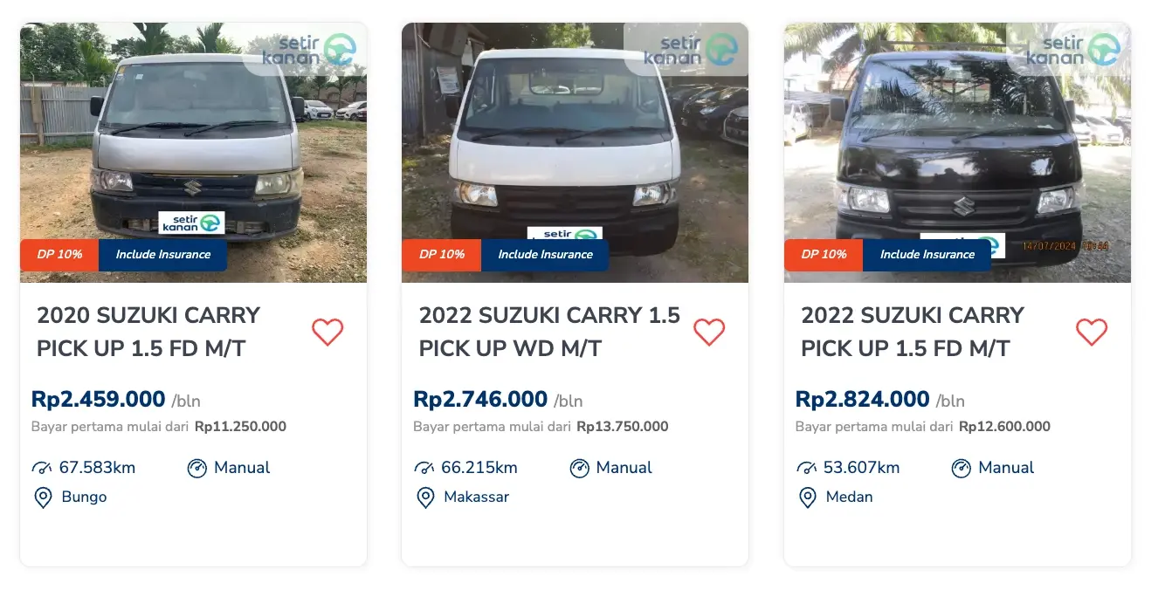Open the 2022 CARRY 1.5 PICK UP WD title
1165x590 pixels.
(x=548, y=332)
